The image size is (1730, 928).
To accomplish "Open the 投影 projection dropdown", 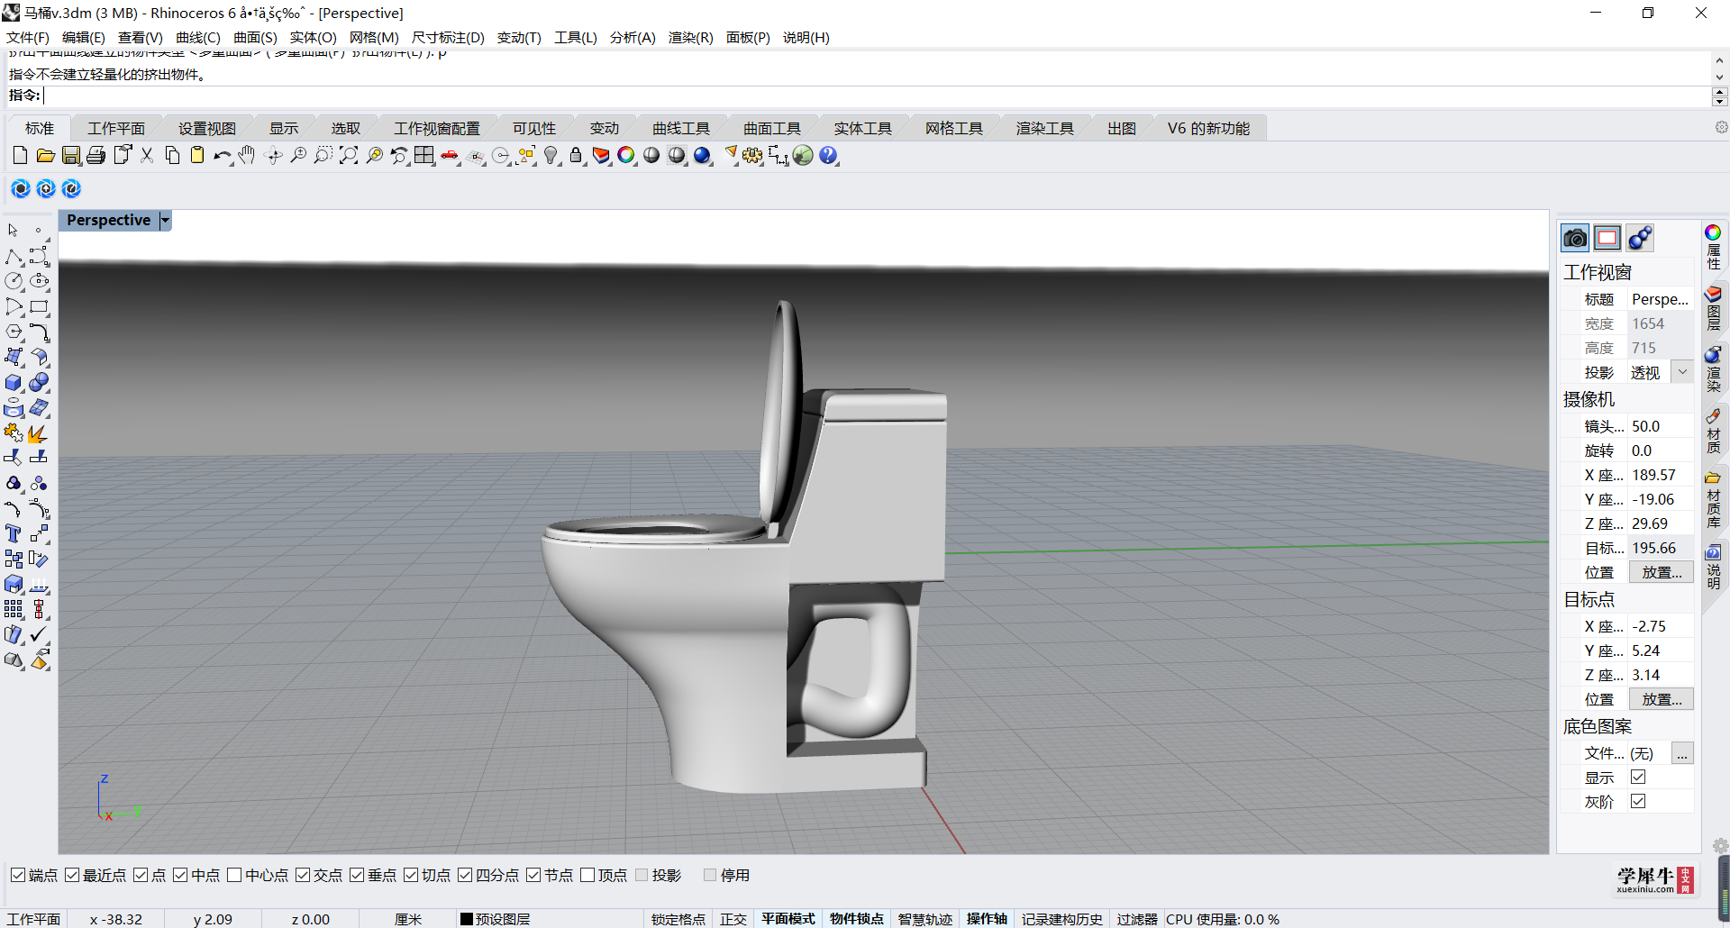I will tap(1681, 372).
